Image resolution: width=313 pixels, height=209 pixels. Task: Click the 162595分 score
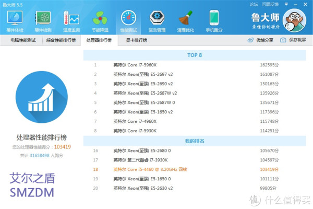tap(269, 65)
